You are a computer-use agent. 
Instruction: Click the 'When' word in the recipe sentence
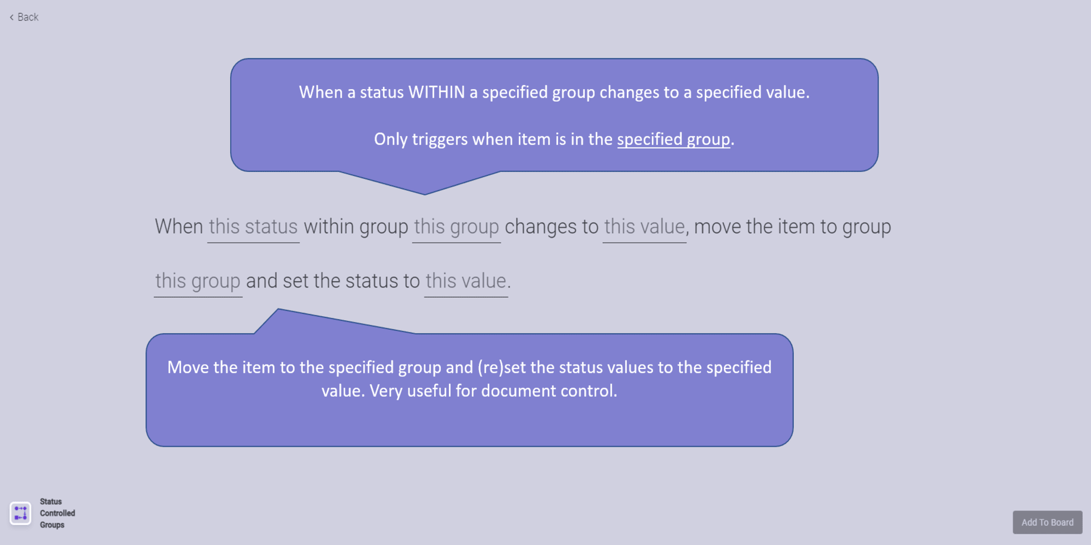tap(179, 227)
